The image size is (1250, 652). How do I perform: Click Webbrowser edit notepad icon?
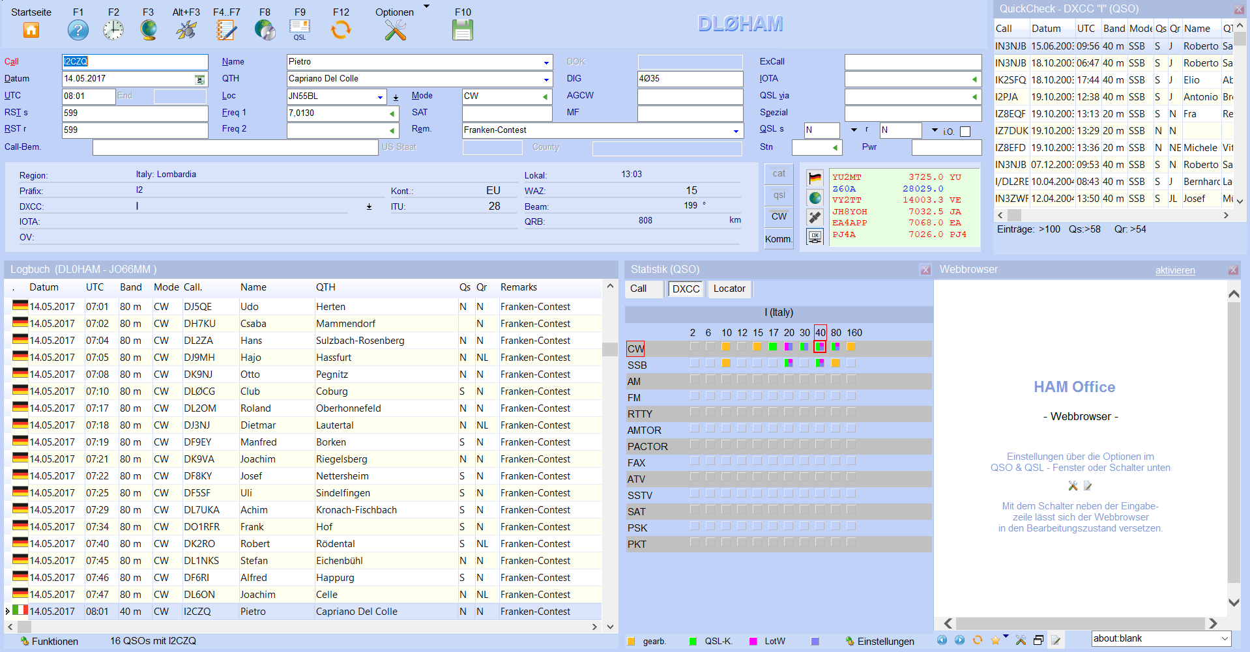tap(1056, 640)
